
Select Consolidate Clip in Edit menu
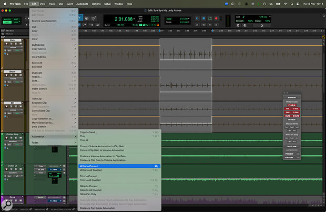54,110
